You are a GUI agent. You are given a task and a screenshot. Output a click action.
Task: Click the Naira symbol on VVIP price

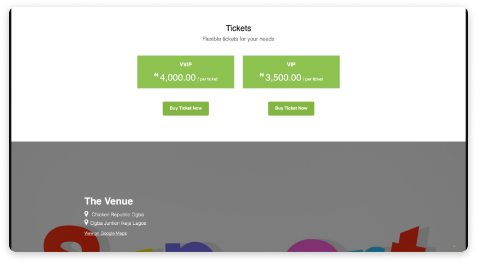pyautogui.click(x=157, y=75)
